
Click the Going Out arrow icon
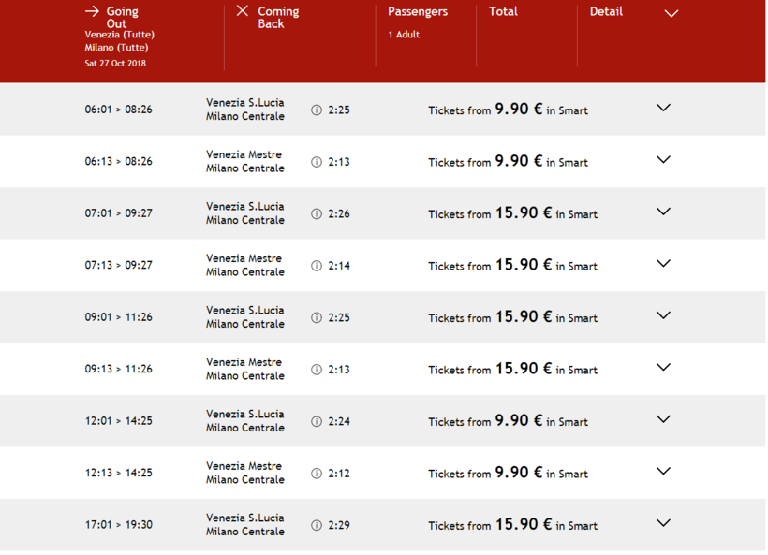[x=92, y=11]
